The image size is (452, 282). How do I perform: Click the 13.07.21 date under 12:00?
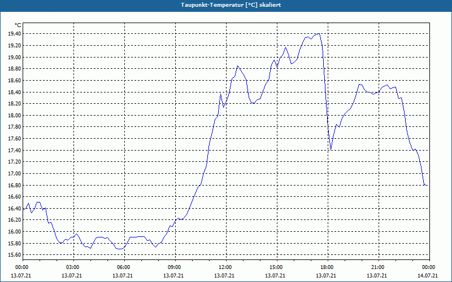pyautogui.click(x=224, y=276)
